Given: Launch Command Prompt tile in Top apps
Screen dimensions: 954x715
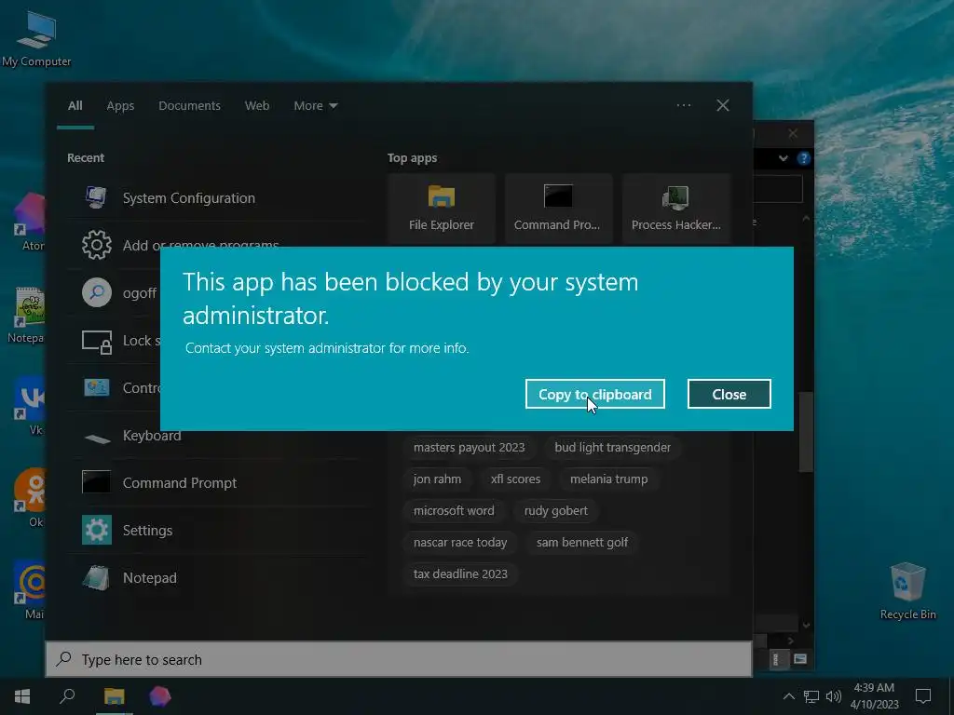Looking at the screenshot, I should pos(558,208).
